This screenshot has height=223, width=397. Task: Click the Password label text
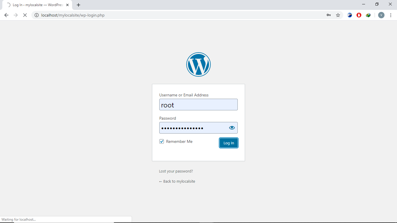(x=168, y=118)
